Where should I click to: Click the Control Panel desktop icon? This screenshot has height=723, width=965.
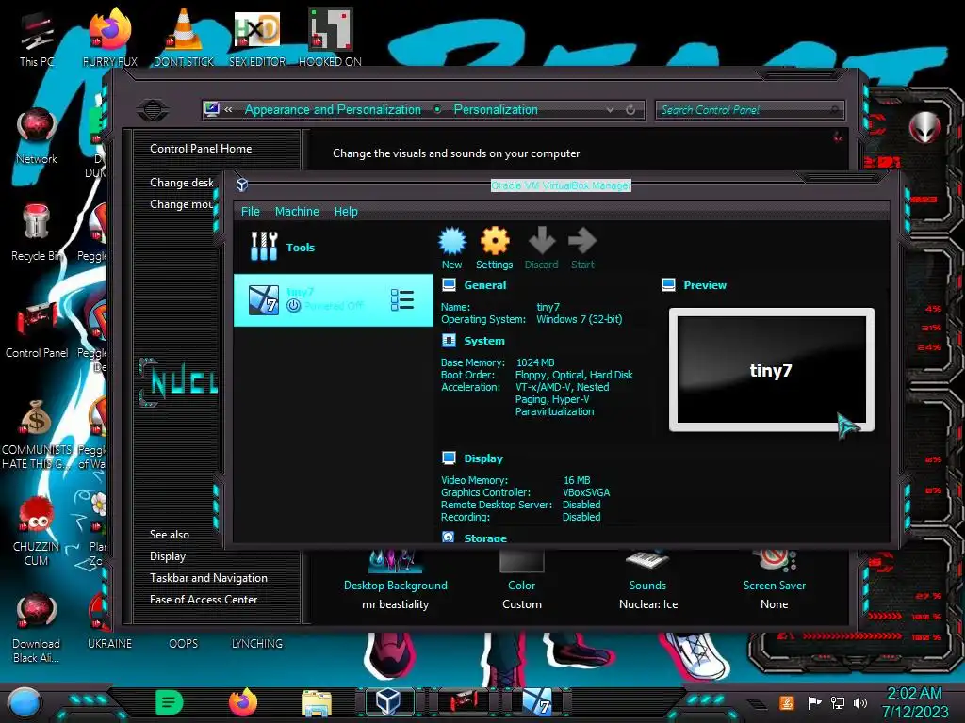pos(37,329)
